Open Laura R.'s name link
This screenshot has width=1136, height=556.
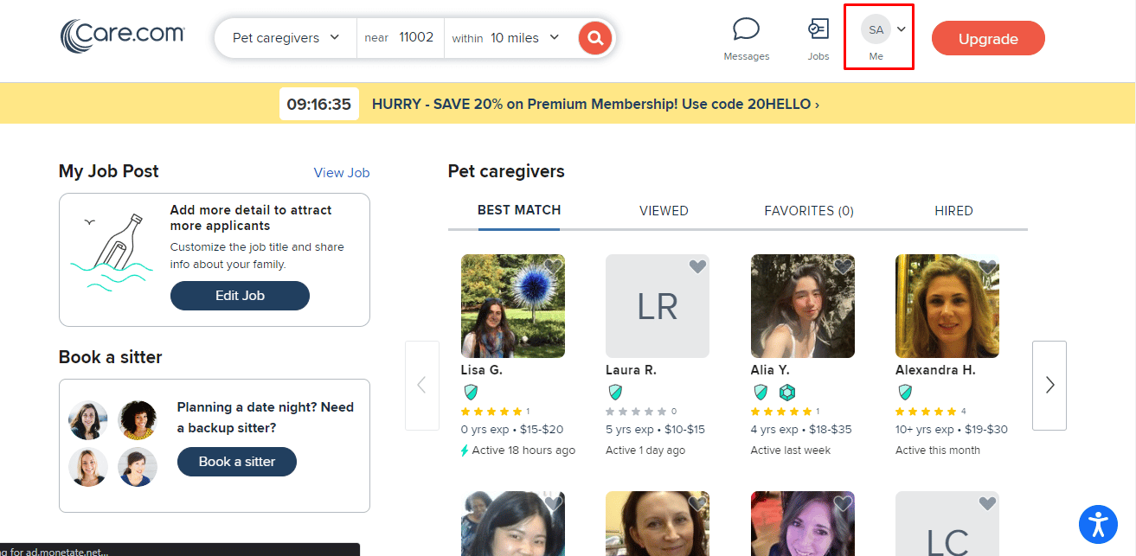(x=631, y=370)
